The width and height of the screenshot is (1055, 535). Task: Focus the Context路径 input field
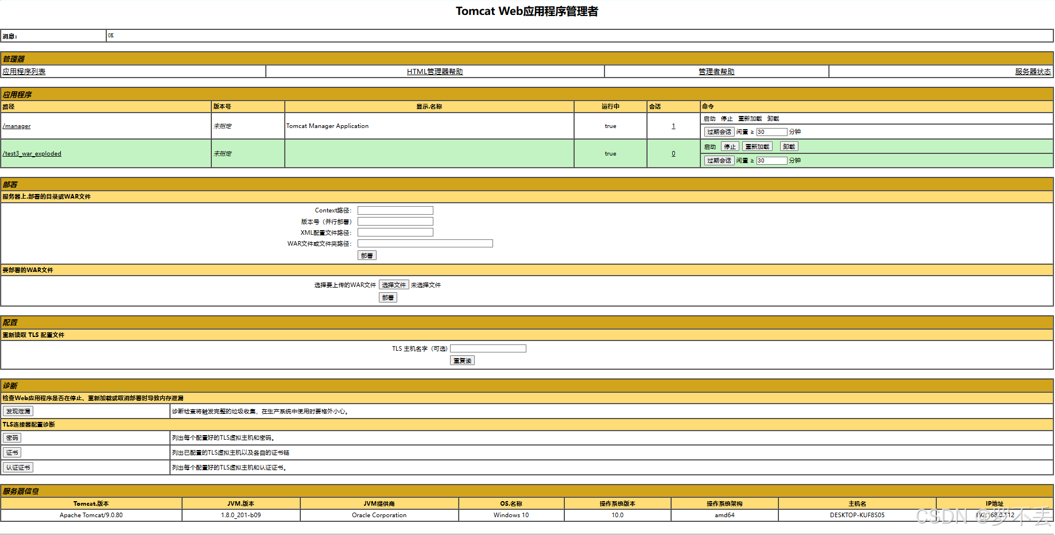395,211
